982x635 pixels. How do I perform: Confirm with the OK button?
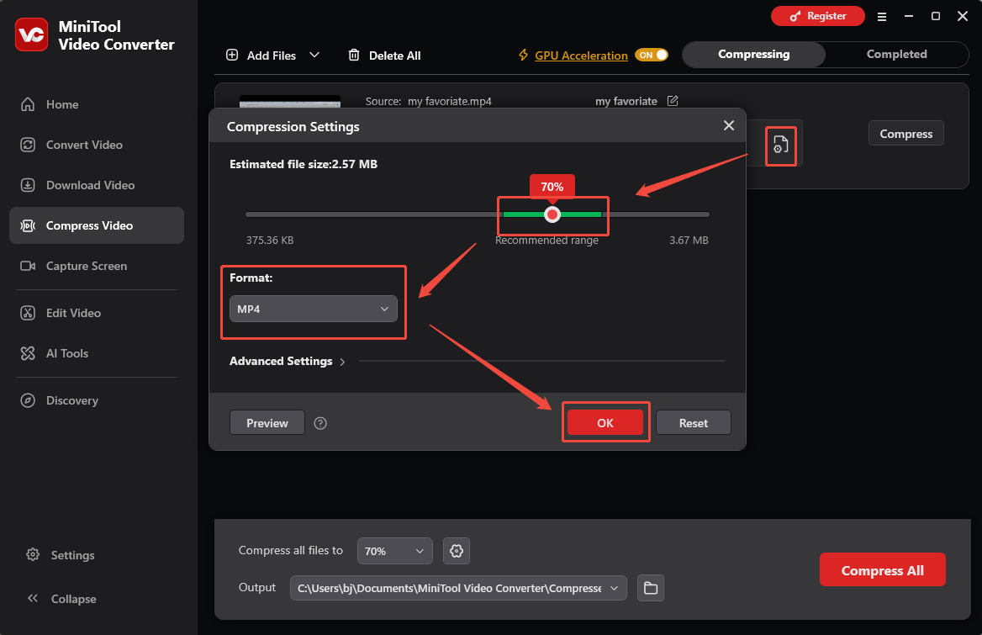click(x=605, y=423)
